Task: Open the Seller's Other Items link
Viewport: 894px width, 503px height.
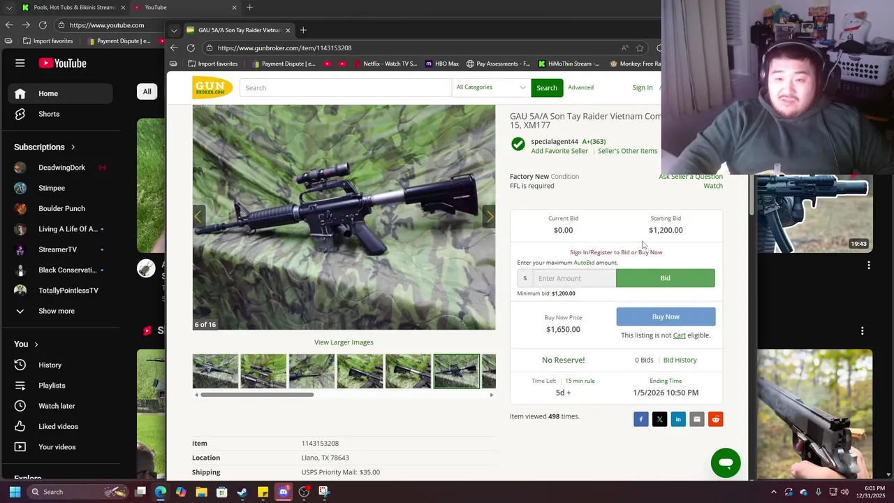Action: [x=627, y=151]
